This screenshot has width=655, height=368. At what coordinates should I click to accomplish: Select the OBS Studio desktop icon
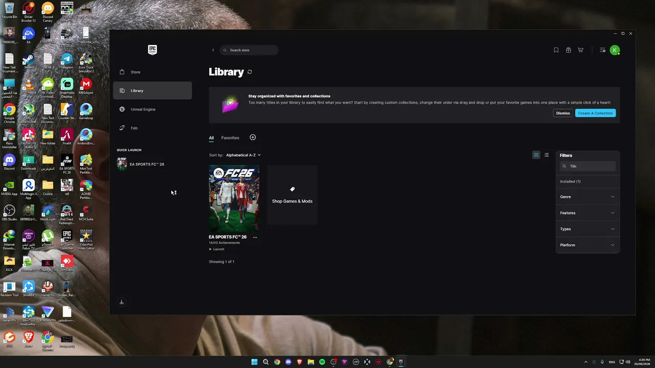tap(9, 213)
